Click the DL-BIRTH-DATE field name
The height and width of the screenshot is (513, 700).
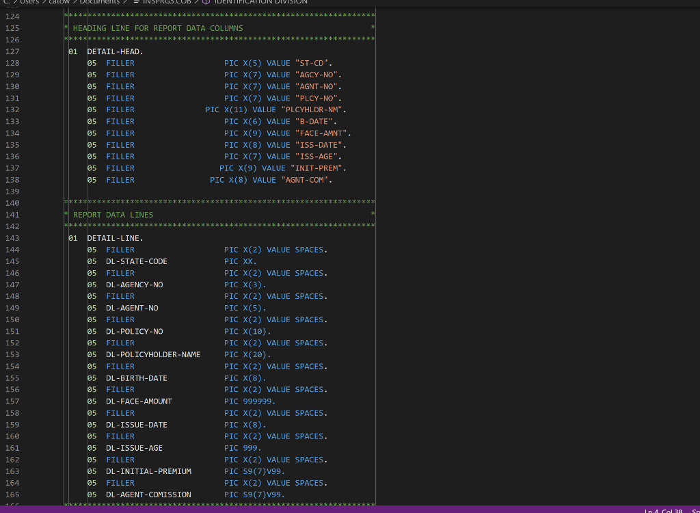[x=137, y=378]
